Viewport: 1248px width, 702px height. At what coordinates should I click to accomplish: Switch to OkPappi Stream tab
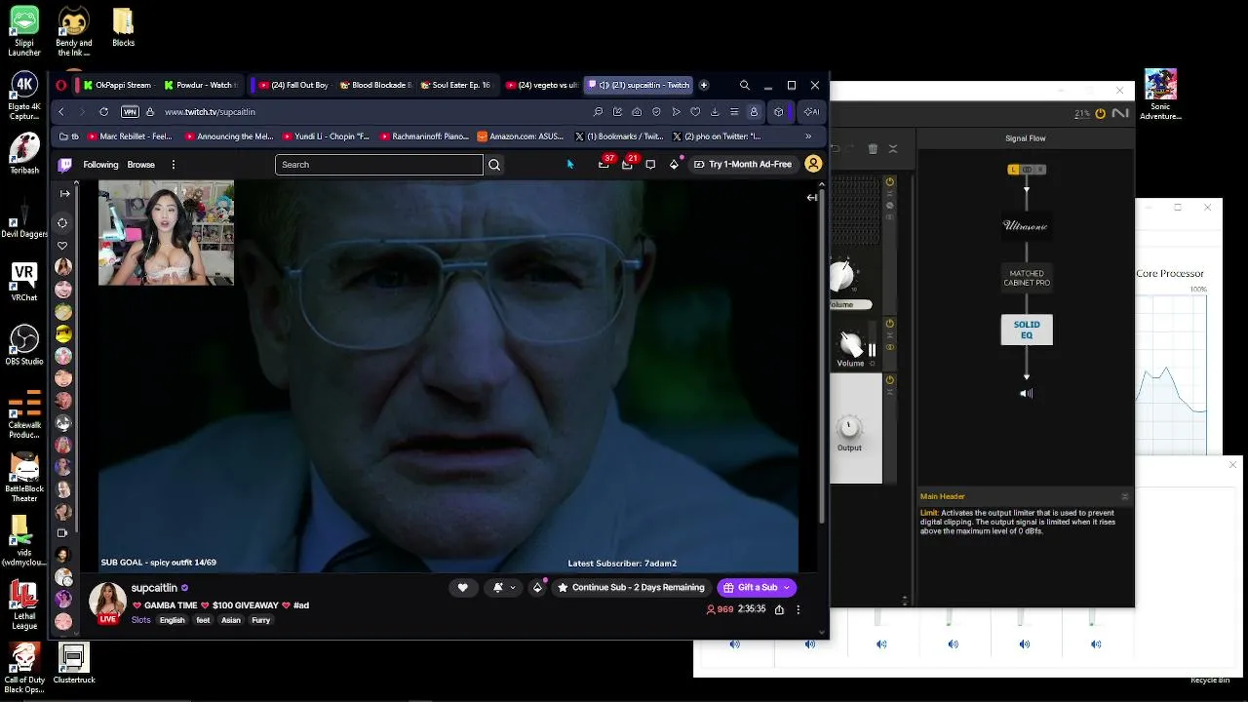pyautogui.click(x=116, y=85)
